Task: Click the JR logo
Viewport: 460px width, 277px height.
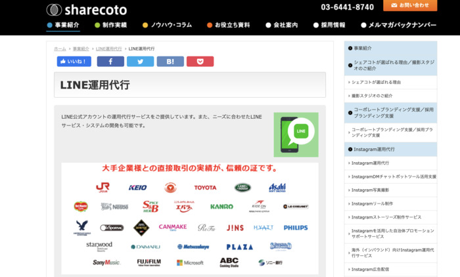Action: pos(103,187)
